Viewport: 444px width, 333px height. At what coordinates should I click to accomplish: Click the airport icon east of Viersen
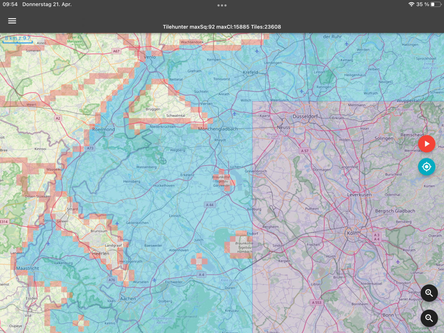234,114
